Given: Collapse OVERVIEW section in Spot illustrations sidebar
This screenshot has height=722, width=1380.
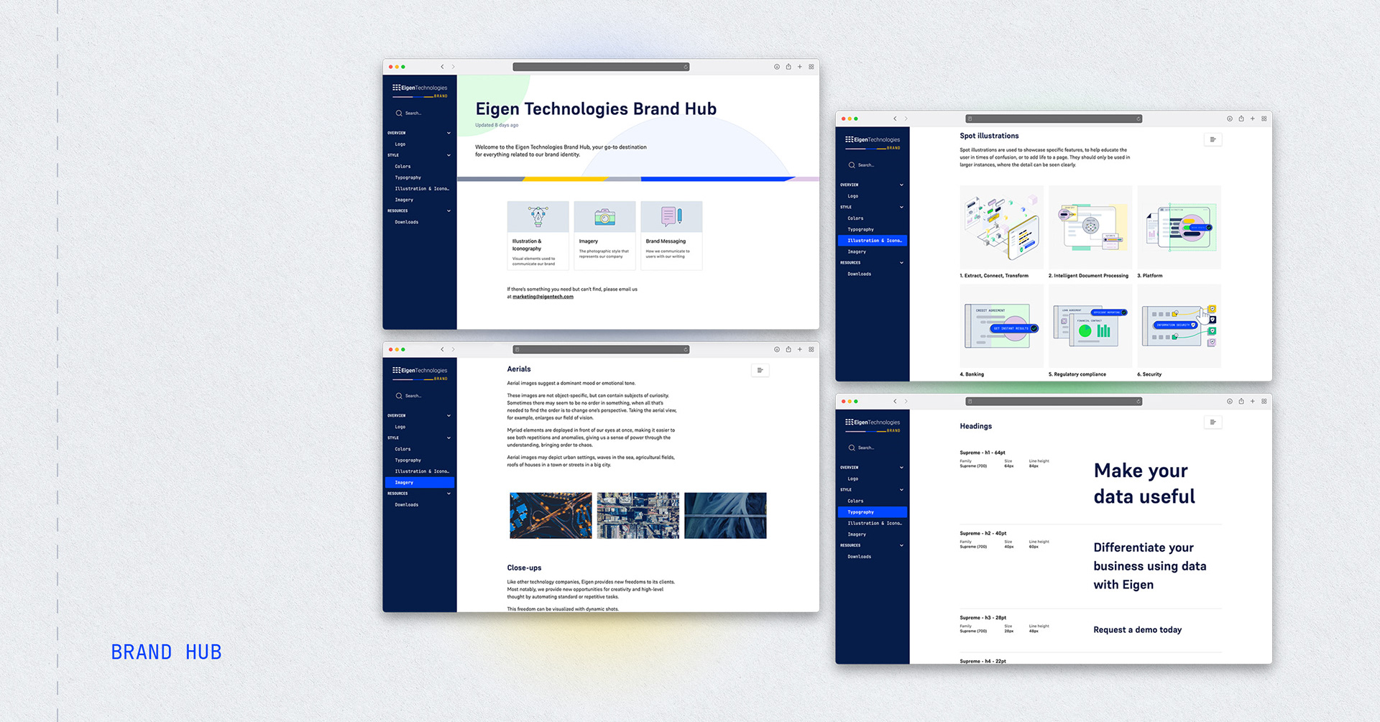Looking at the screenshot, I should [901, 185].
